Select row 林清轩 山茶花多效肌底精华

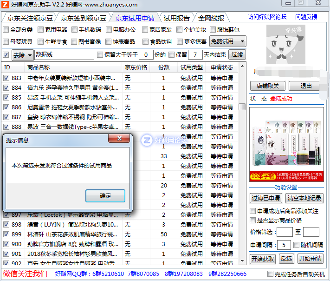120,234
